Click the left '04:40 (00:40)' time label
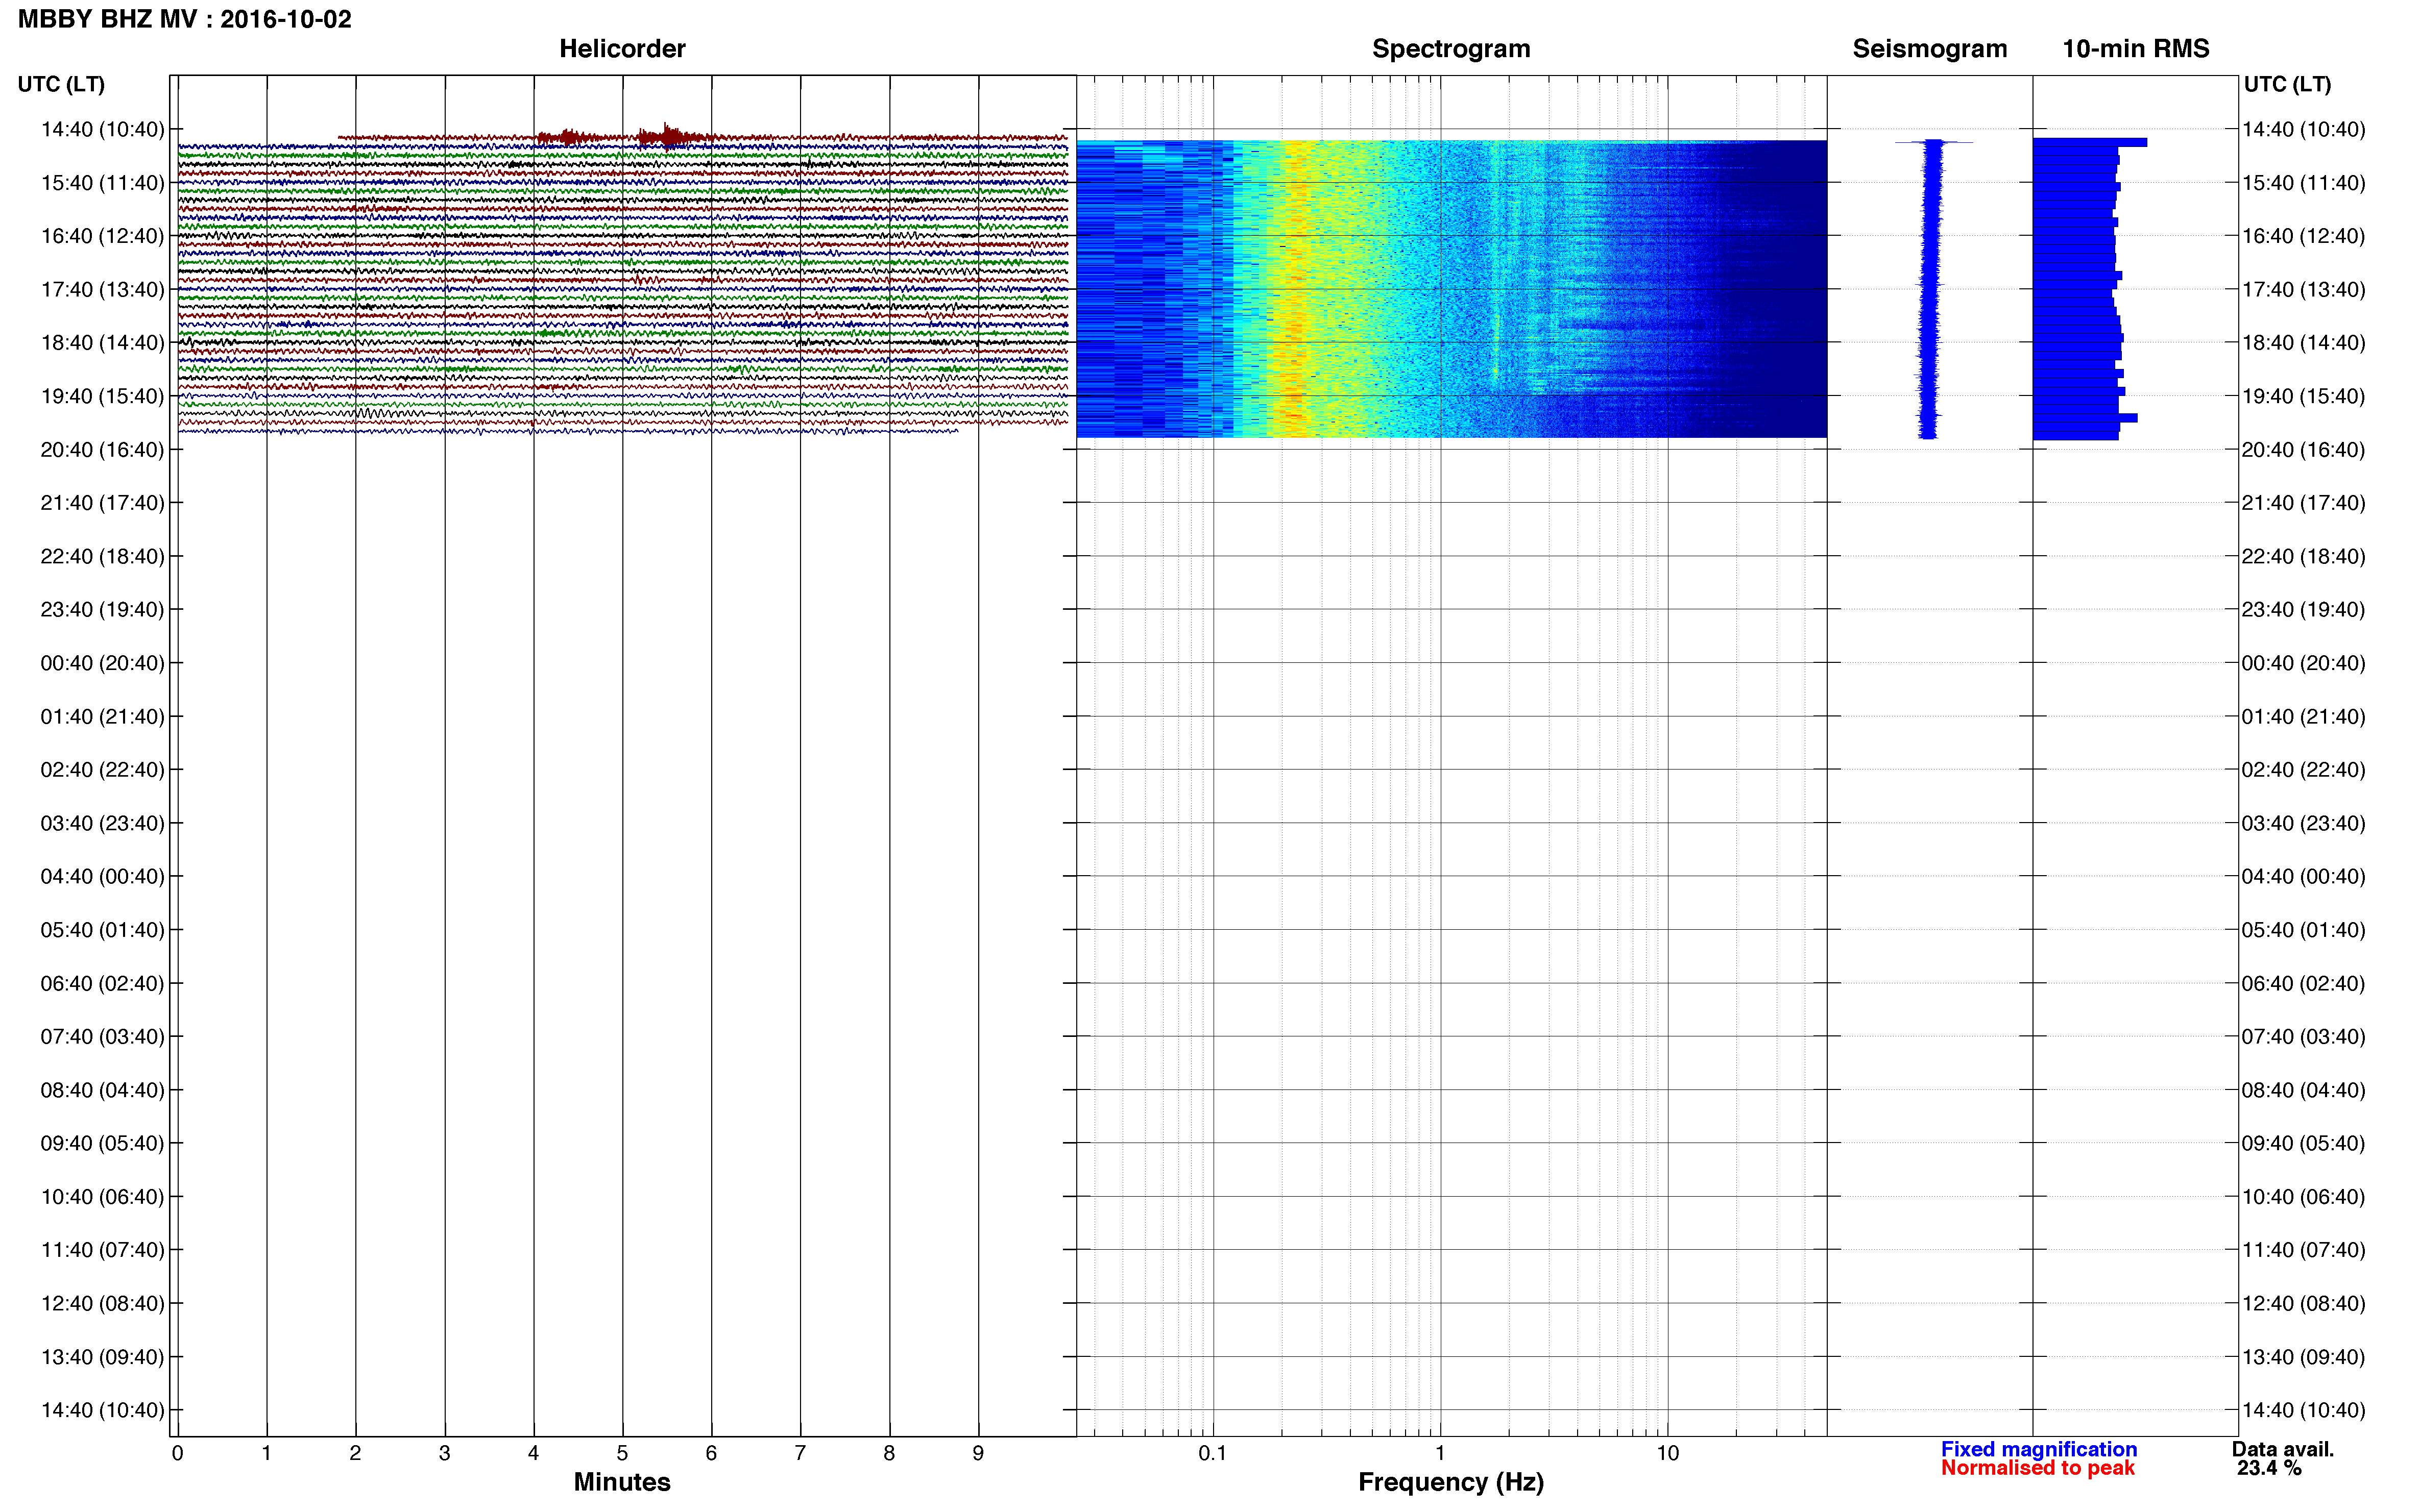 point(102,876)
